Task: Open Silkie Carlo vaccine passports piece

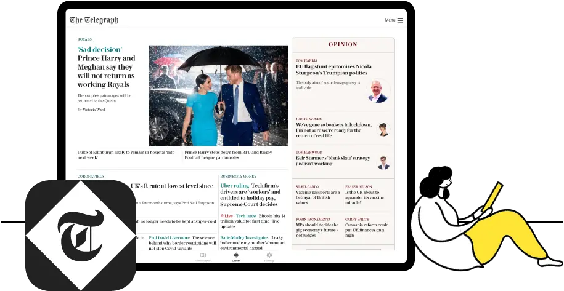Action: coord(317,197)
